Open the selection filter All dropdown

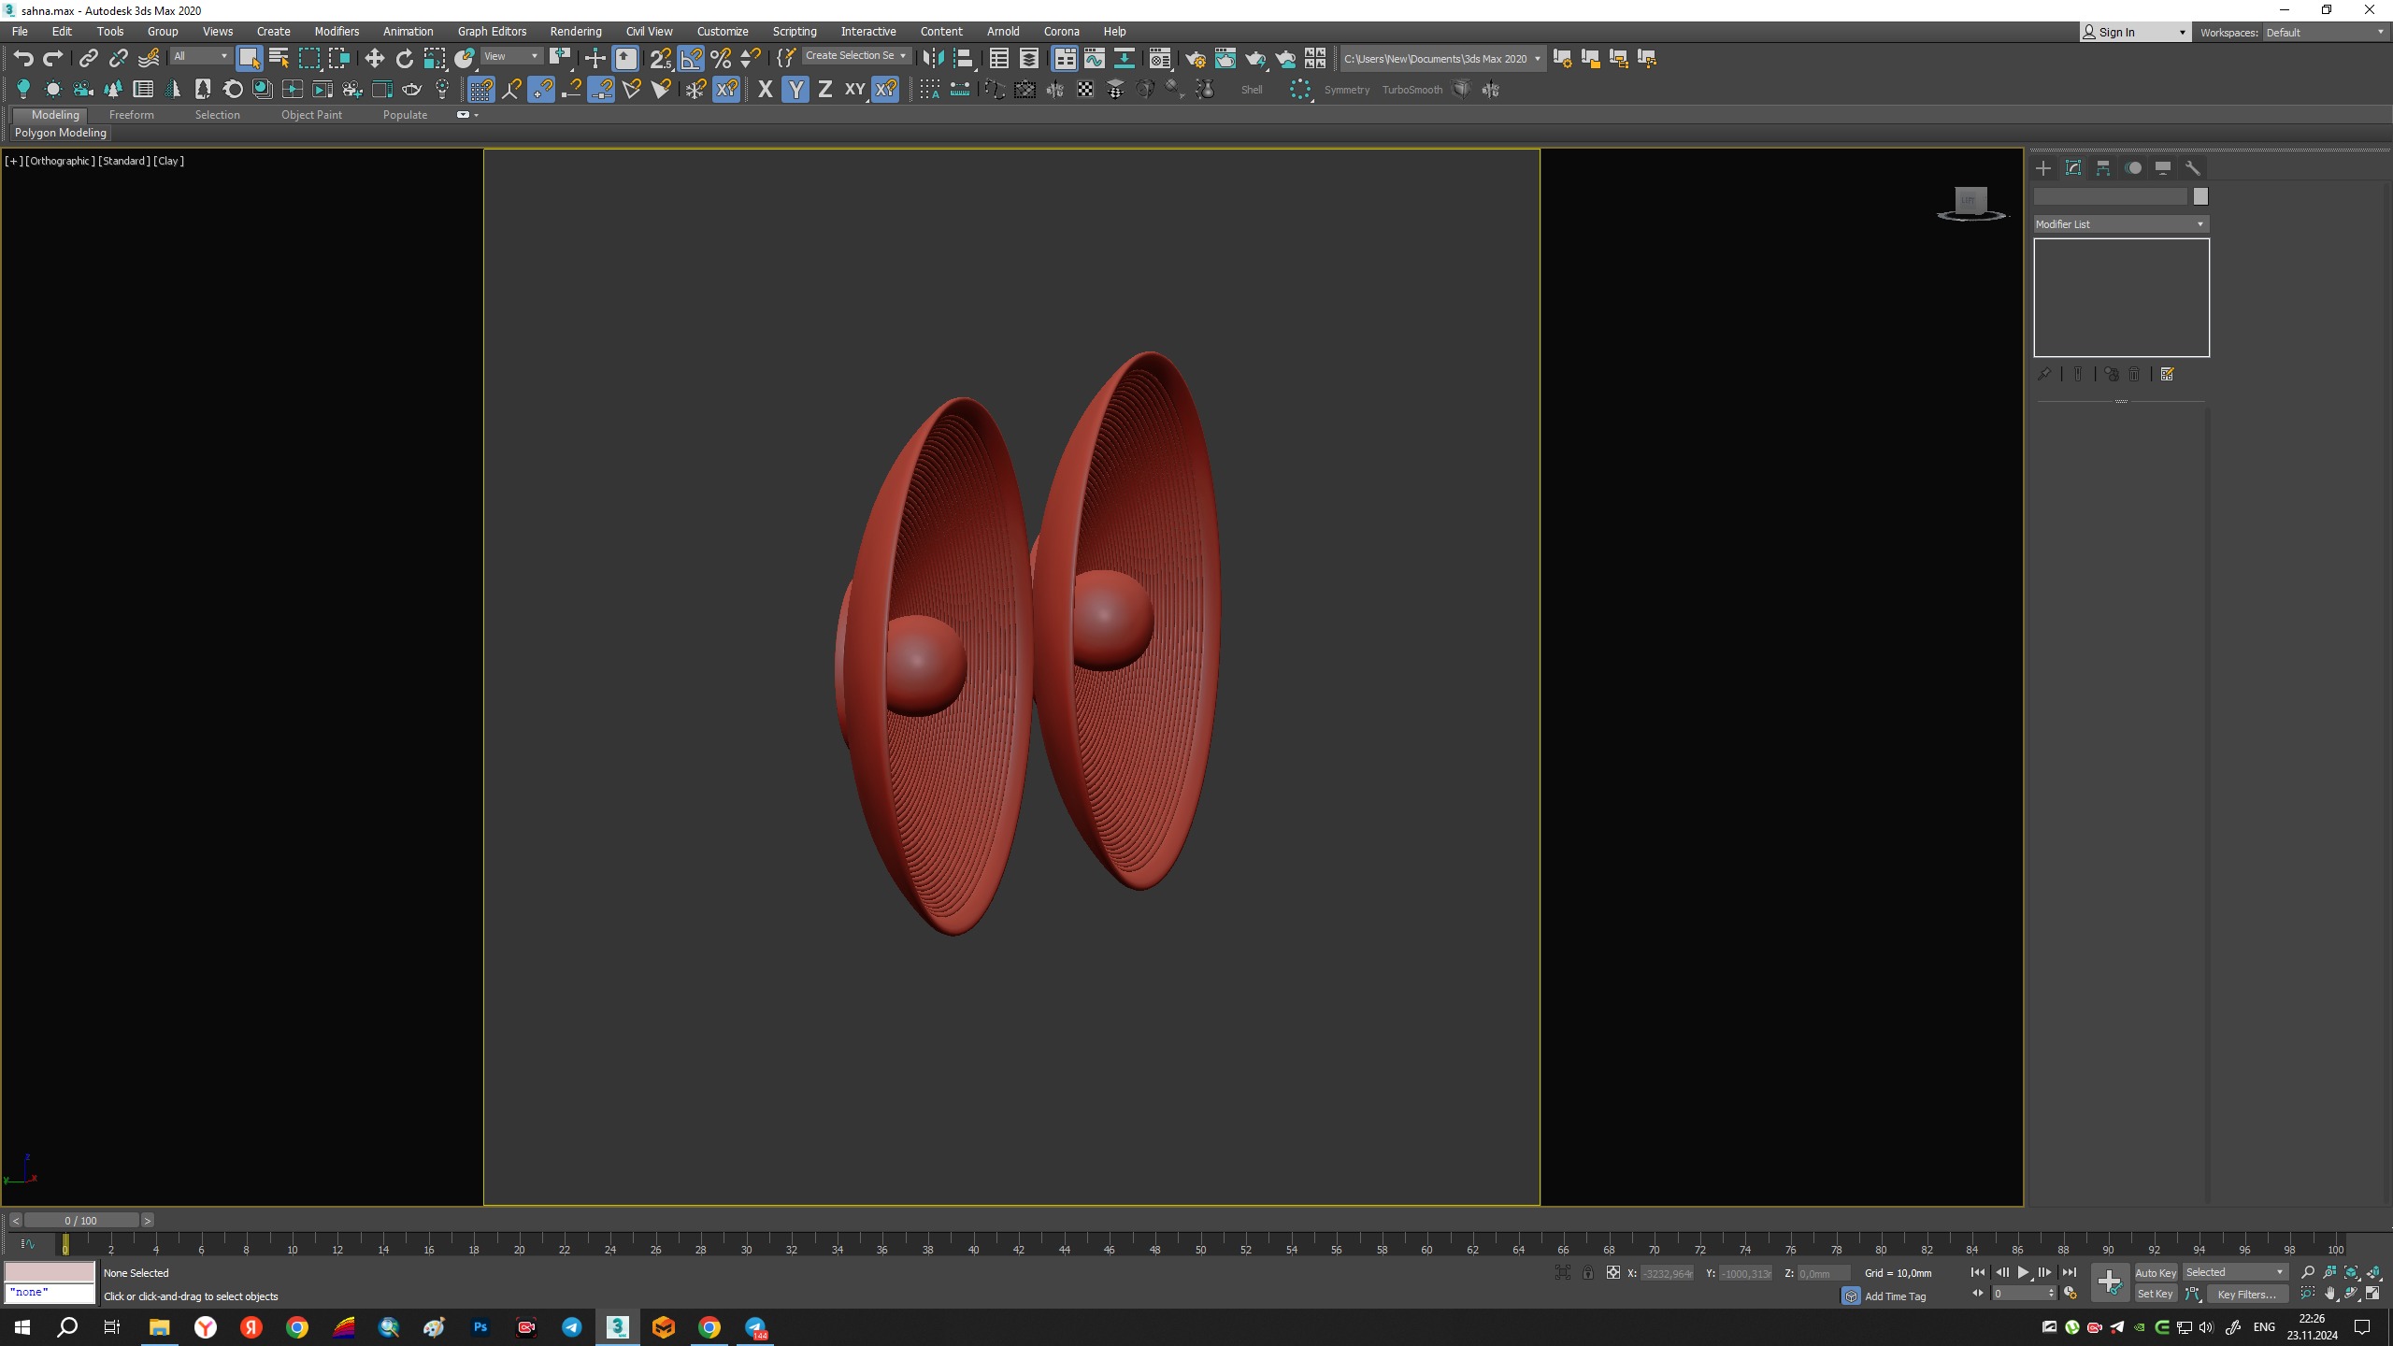coord(201,56)
